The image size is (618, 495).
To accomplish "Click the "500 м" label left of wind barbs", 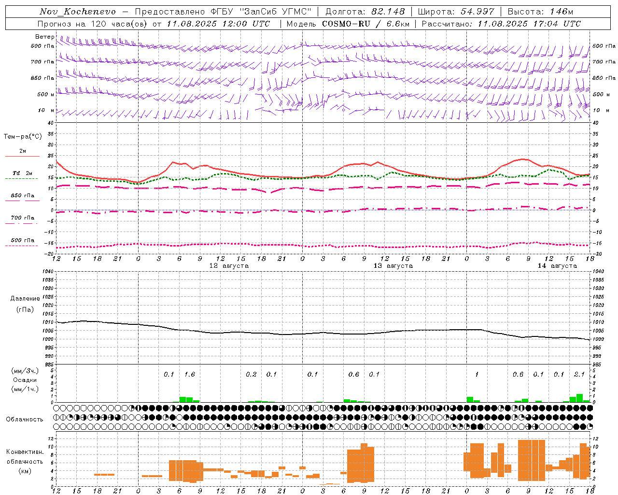I will (46, 94).
